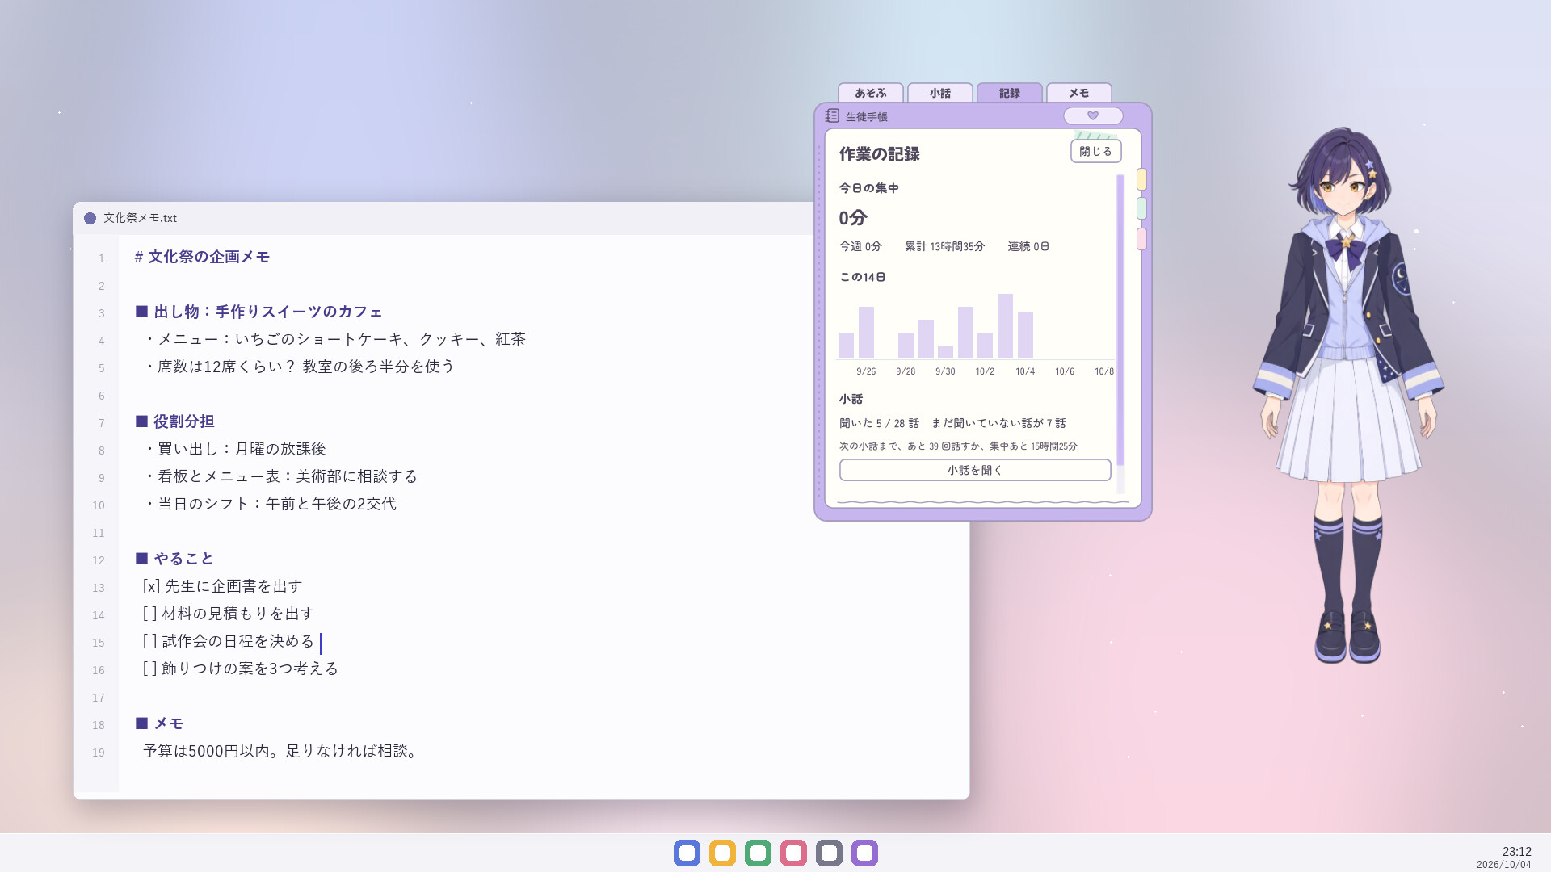Switch to the メモ tab
The width and height of the screenshot is (1551, 872).
[x=1079, y=93]
